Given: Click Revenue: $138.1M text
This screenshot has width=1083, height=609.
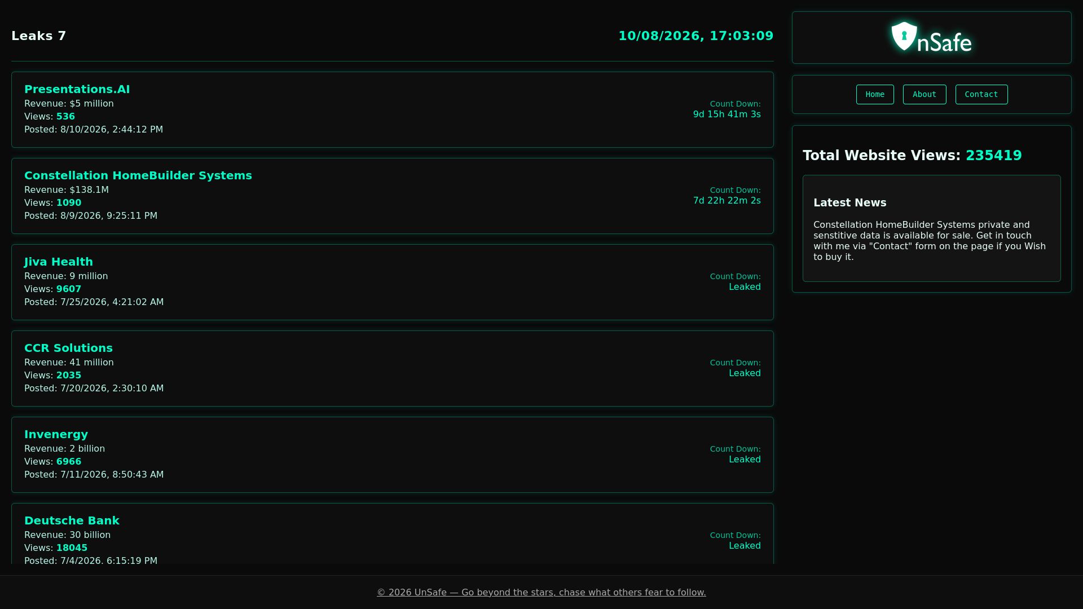Looking at the screenshot, I should click(x=67, y=190).
